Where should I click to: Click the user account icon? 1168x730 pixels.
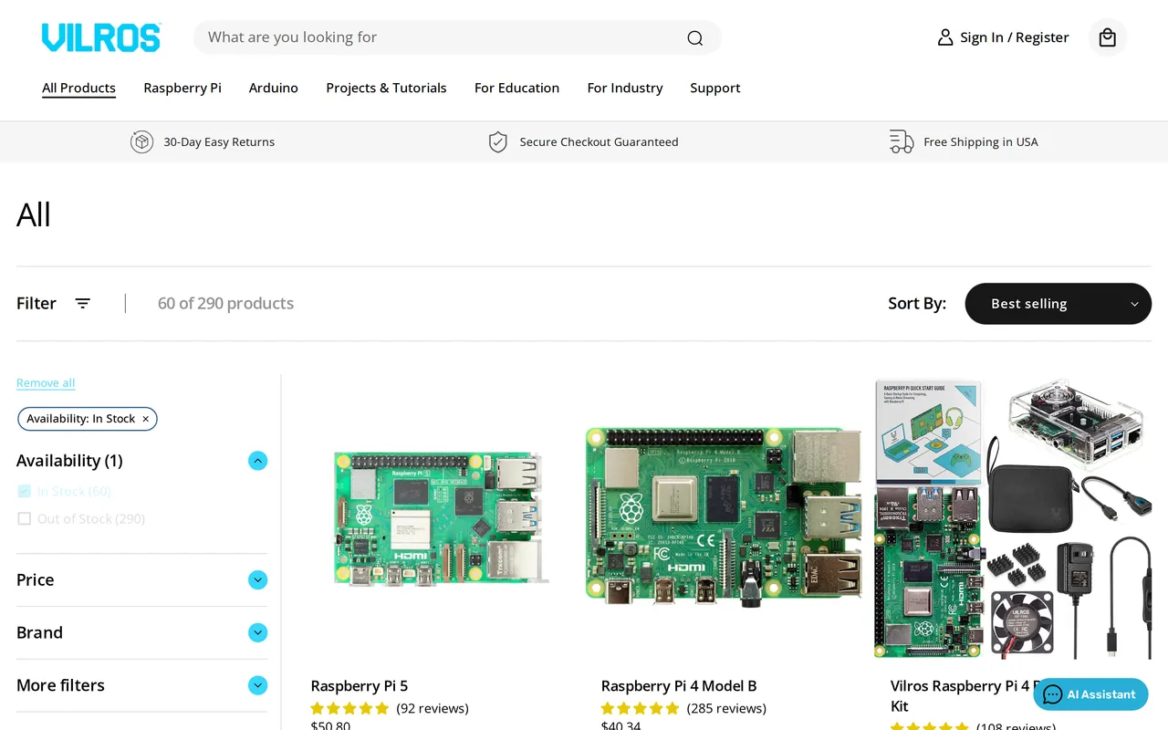pos(945,37)
